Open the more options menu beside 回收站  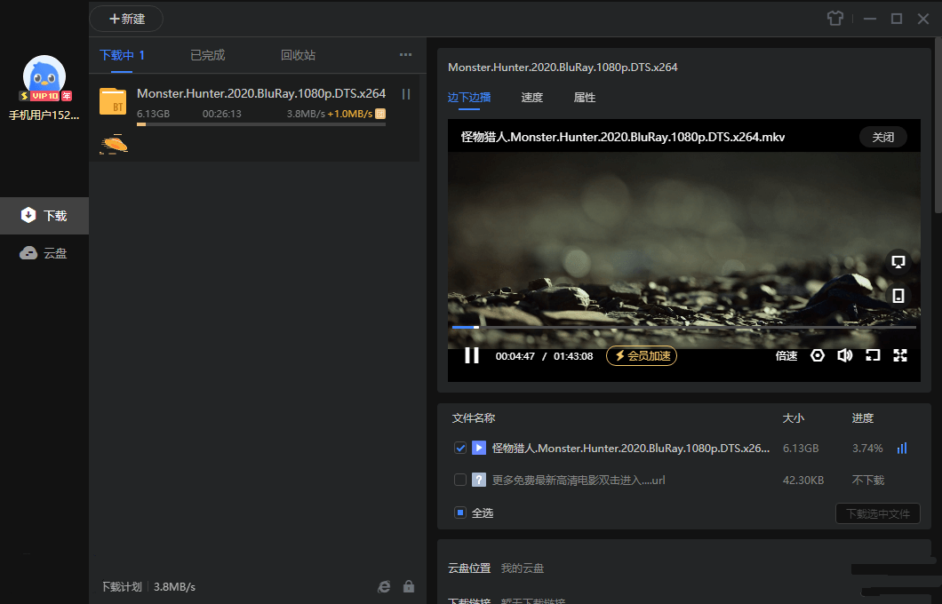(405, 54)
